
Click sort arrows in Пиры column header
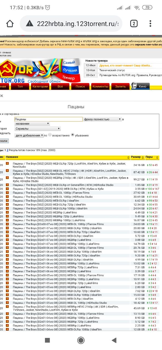pos(157,157)
